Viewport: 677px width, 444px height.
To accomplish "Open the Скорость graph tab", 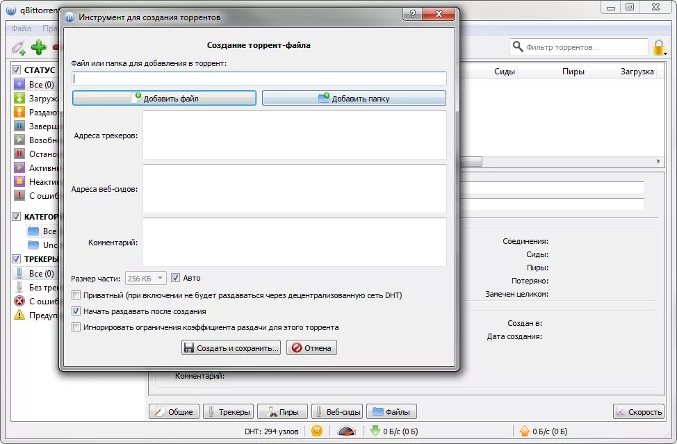I will click(x=639, y=411).
